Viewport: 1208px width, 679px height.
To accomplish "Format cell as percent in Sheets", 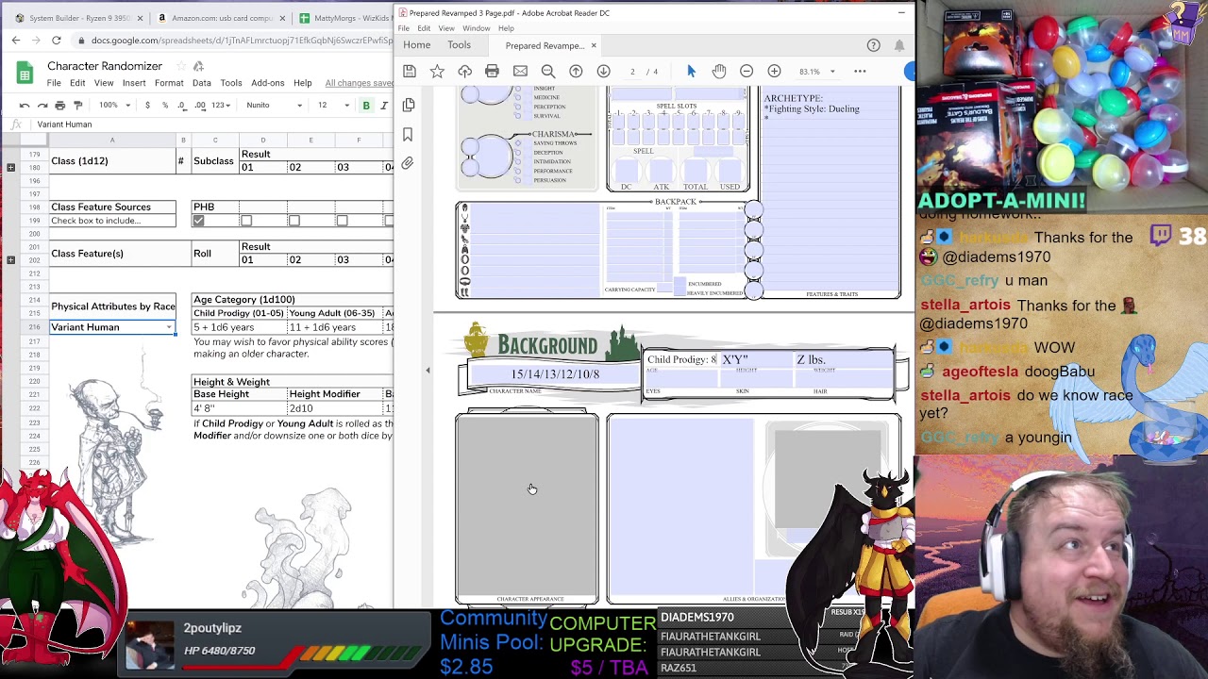I will click(x=165, y=106).
